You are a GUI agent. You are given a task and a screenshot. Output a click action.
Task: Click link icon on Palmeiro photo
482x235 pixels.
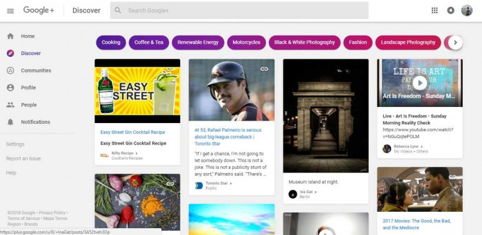[x=264, y=69]
